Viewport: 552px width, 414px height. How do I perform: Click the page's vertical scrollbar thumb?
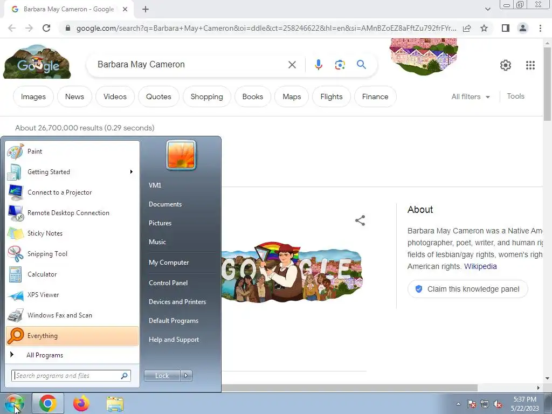pyautogui.click(x=547, y=84)
